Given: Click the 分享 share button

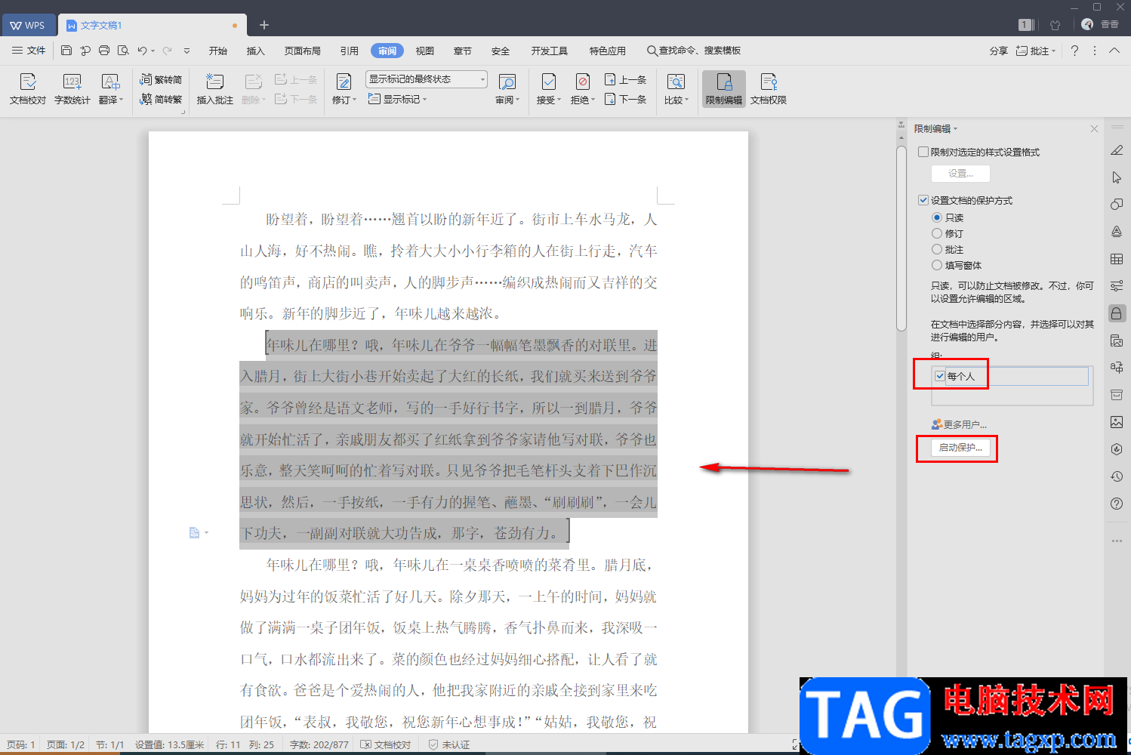Looking at the screenshot, I should coord(999,51).
